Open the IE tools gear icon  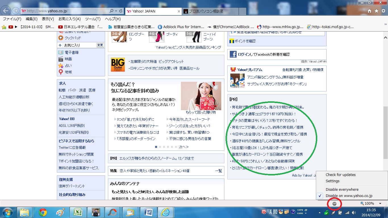tap(383, 11)
